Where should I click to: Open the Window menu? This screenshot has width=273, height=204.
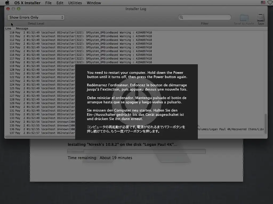pyautogui.click(x=94, y=3)
